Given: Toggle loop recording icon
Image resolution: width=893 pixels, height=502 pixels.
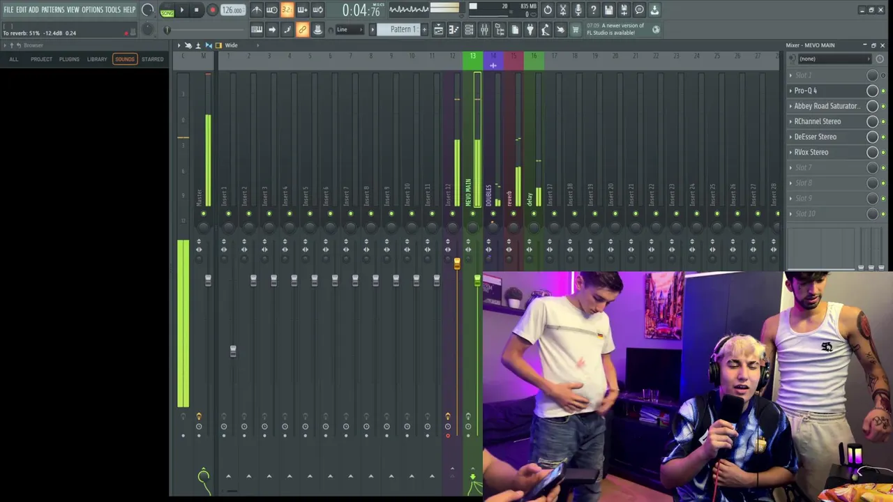Looking at the screenshot, I should click(317, 10).
